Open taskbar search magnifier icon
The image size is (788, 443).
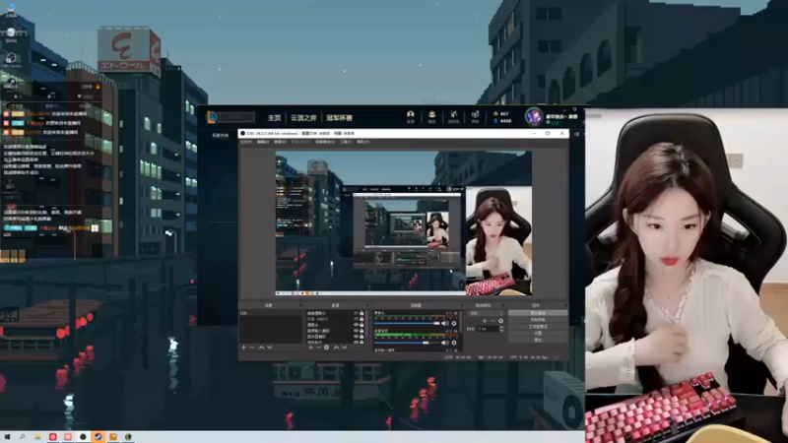pyautogui.click(x=22, y=437)
